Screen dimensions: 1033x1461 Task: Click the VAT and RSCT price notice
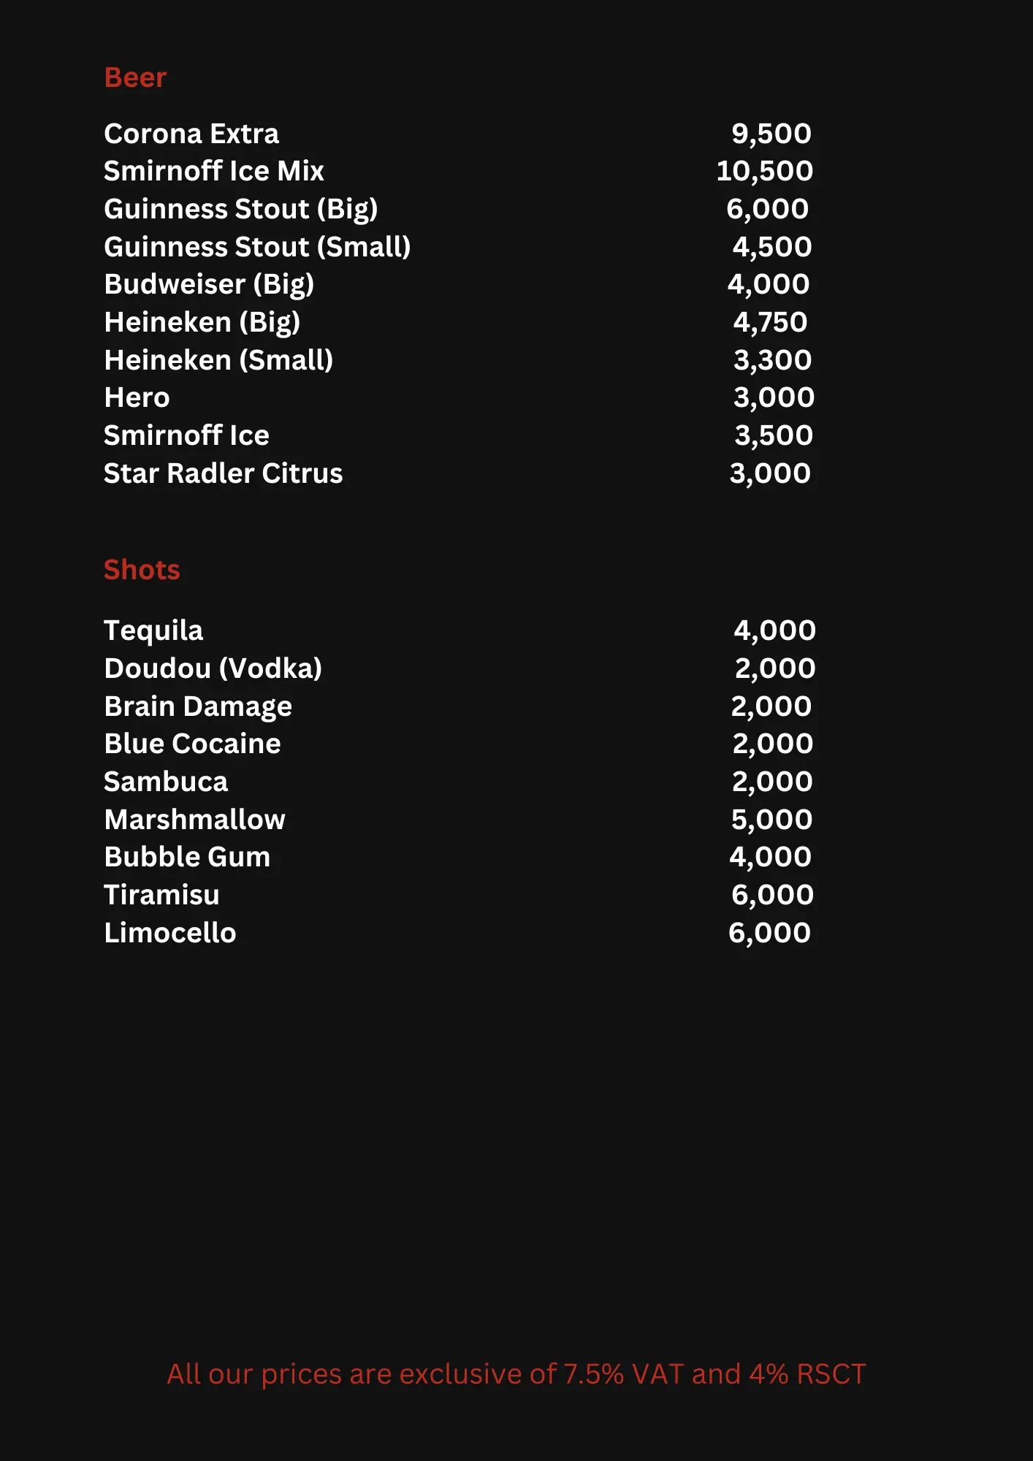516,1374
